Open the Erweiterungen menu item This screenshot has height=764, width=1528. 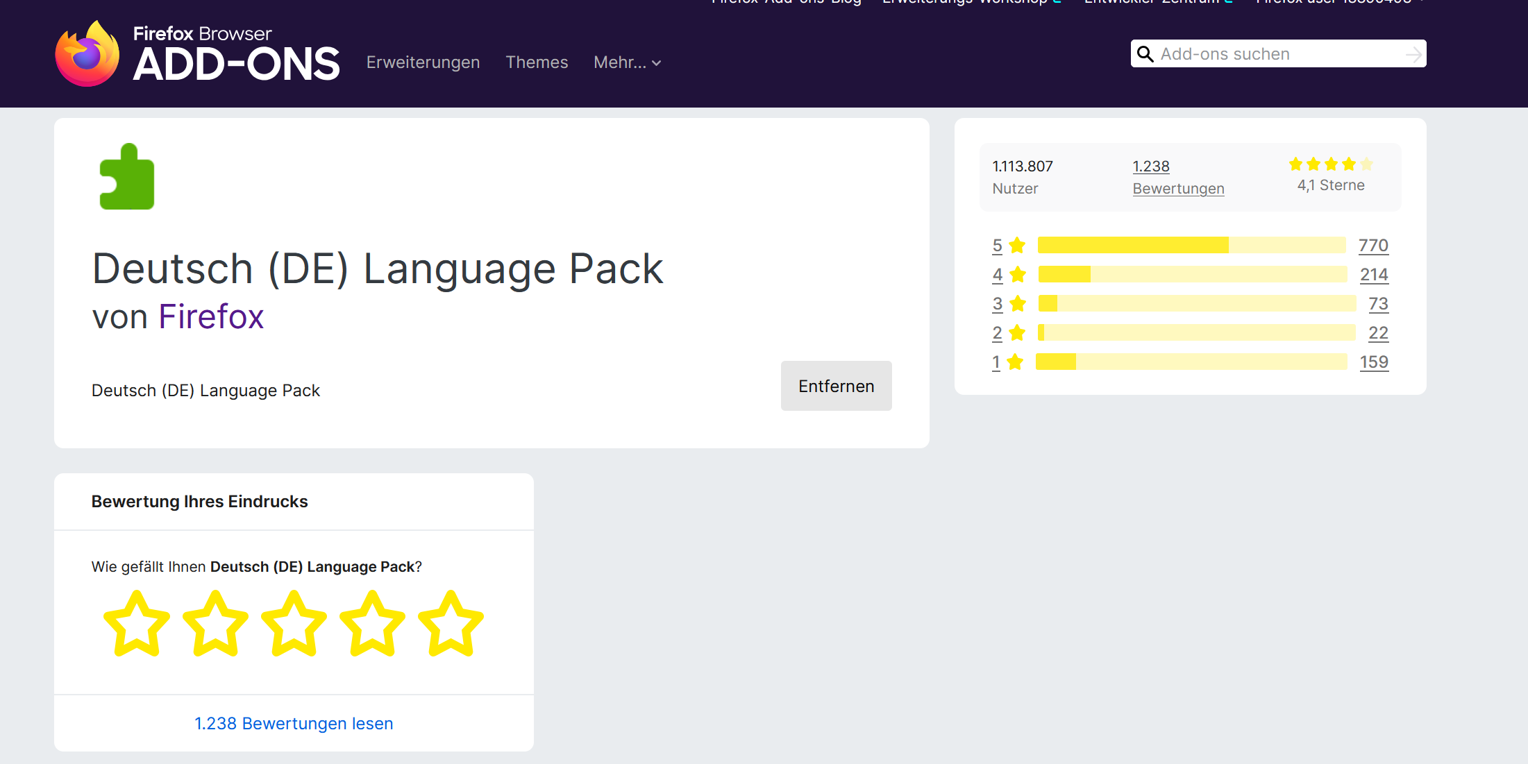(x=423, y=62)
